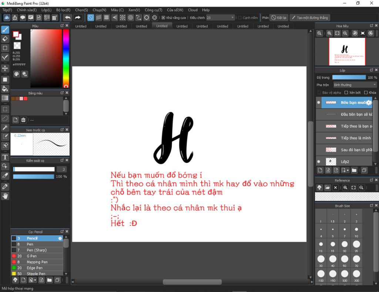Check the Khóa lock checkbox
The width and height of the screenshot is (379, 292).
366,93
